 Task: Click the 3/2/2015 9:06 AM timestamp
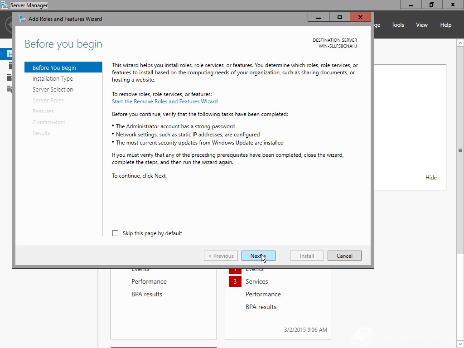click(305, 330)
